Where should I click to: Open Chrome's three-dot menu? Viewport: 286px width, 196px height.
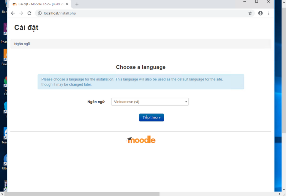[x=269, y=13]
